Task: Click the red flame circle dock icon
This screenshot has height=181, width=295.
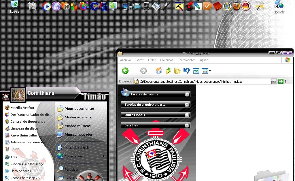Action: coord(246,6)
